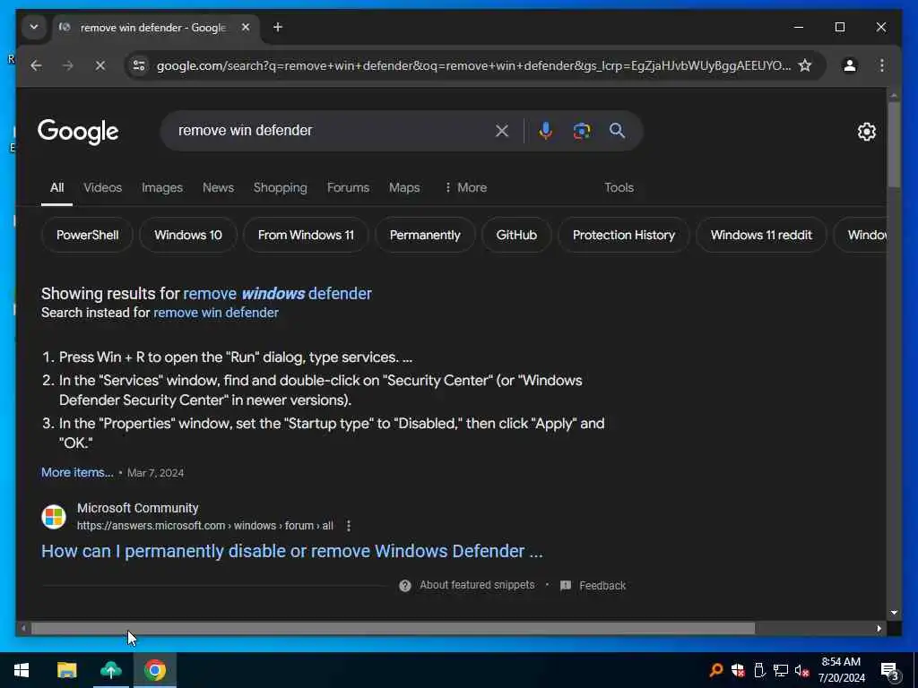
Task: Click the vertical scrollbar down arrow
Action: coord(894,613)
